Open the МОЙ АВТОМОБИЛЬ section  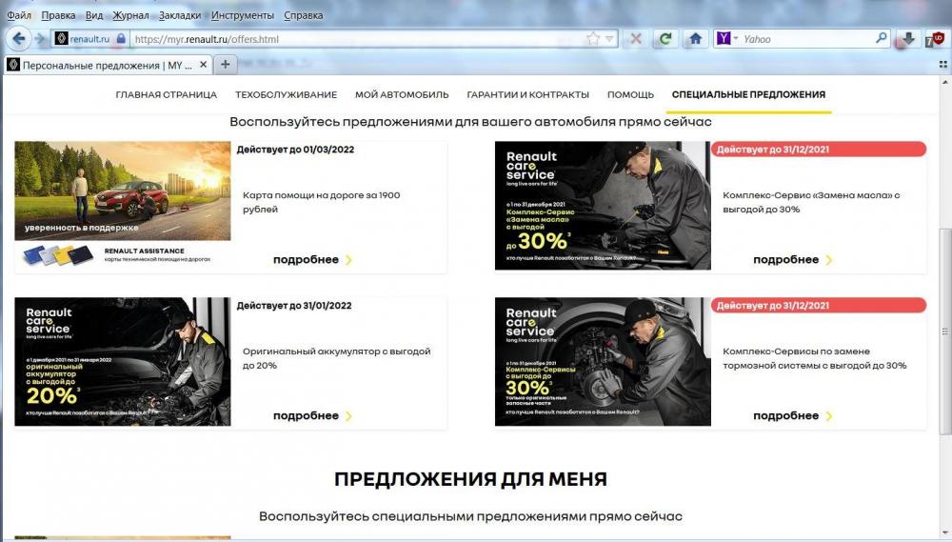tap(402, 95)
